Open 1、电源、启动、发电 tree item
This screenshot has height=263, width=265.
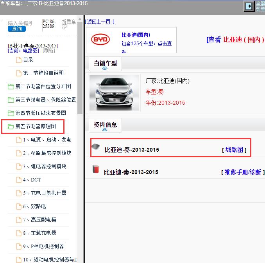pos(47,140)
